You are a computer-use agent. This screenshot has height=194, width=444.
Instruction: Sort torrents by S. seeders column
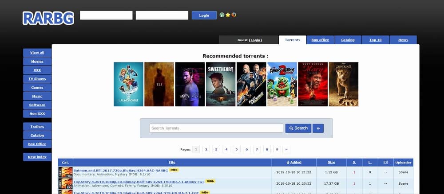click(354, 163)
